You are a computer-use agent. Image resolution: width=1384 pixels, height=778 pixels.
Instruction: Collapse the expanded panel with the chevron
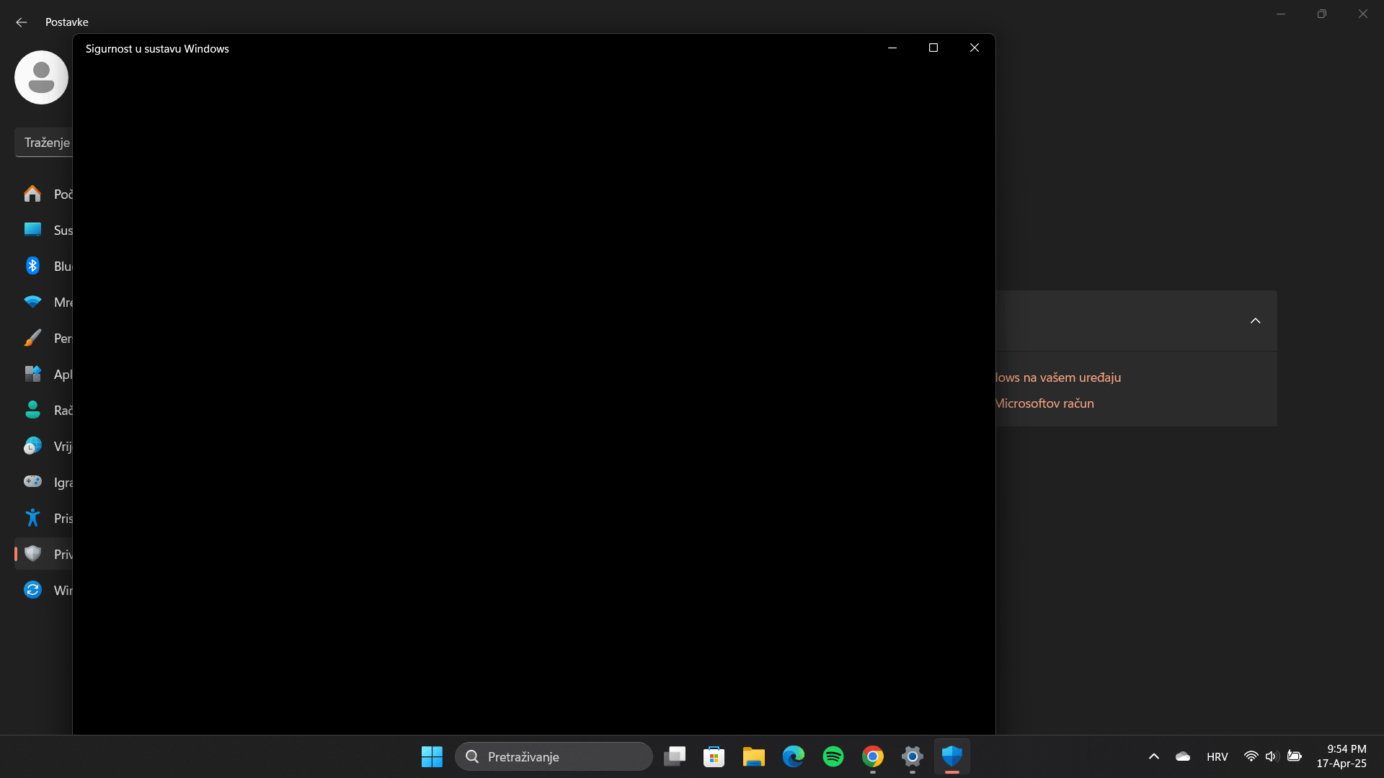click(1255, 321)
